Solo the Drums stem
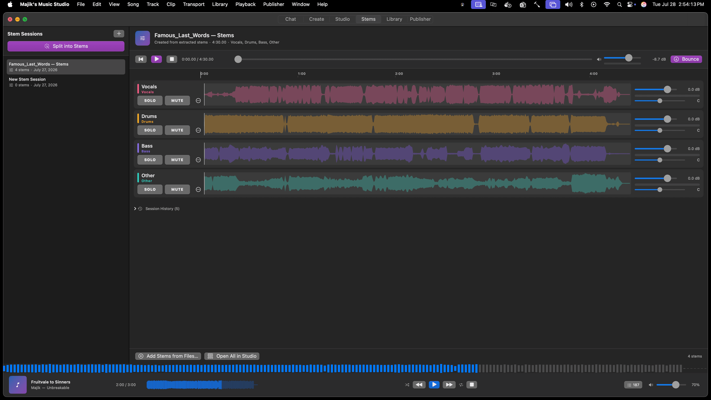 [150, 130]
